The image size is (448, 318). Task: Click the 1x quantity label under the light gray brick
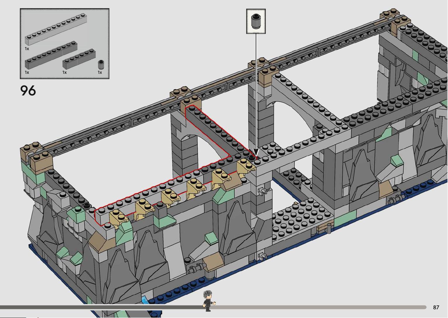(x=27, y=49)
